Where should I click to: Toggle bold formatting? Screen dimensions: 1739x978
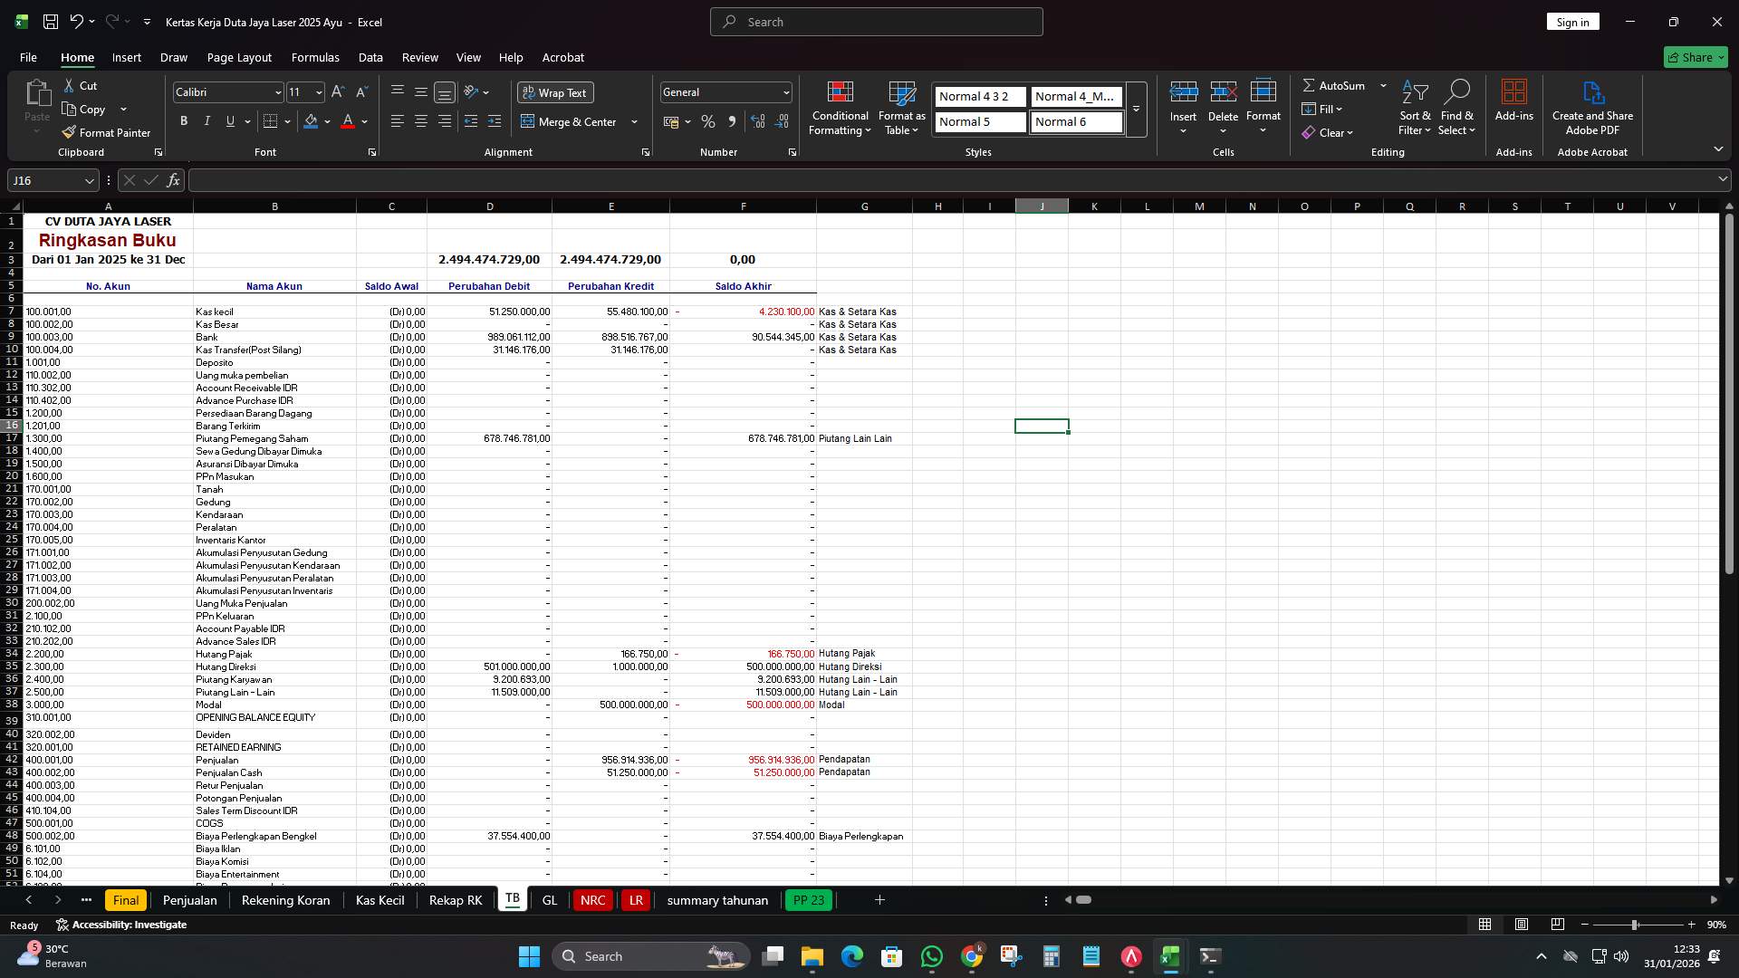[184, 120]
